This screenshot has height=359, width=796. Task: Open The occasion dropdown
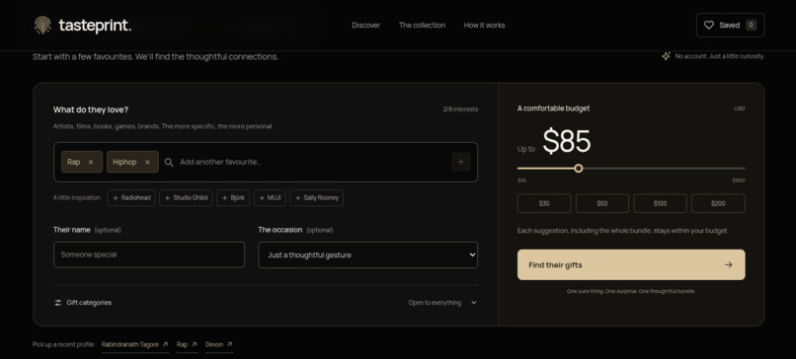pyautogui.click(x=368, y=255)
